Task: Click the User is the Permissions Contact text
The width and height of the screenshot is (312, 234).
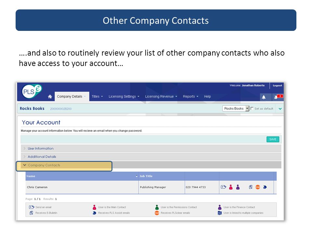Action: tap(179, 207)
